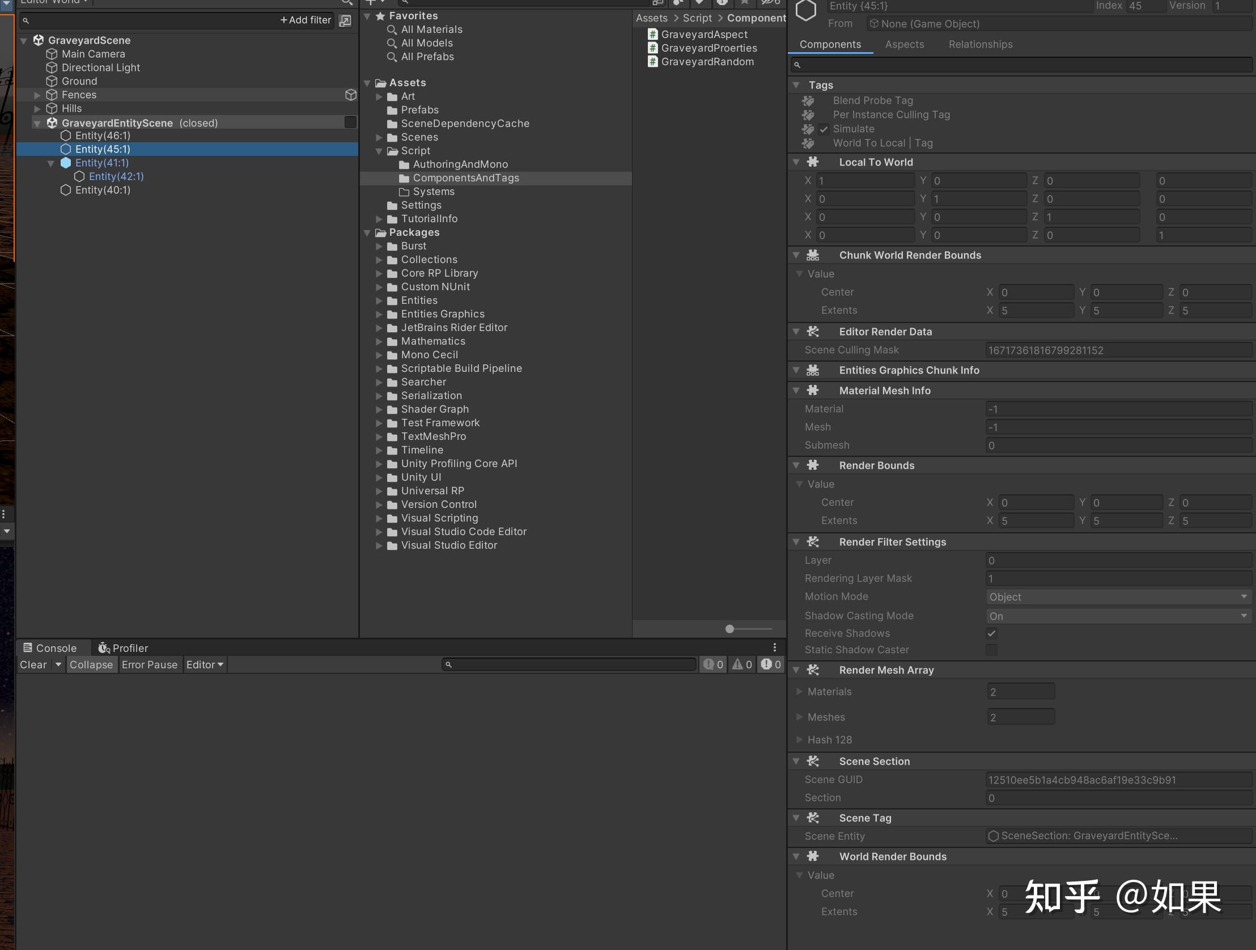The width and height of the screenshot is (1256, 950).
Task: Disable Receive Shadows
Action: [x=991, y=633]
